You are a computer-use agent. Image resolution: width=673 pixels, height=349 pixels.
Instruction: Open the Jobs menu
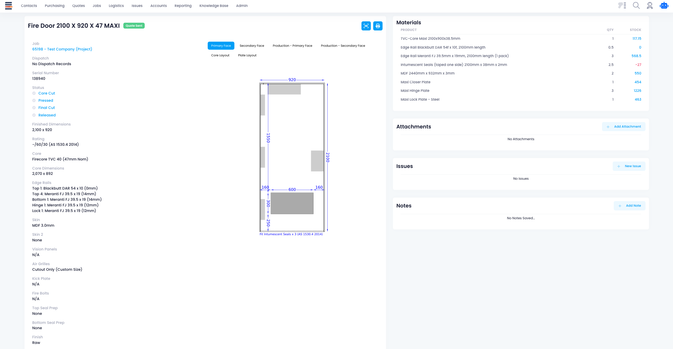[97, 6]
